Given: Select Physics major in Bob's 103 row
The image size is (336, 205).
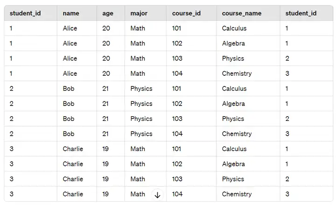Looking at the screenshot, I should pos(141,119).
